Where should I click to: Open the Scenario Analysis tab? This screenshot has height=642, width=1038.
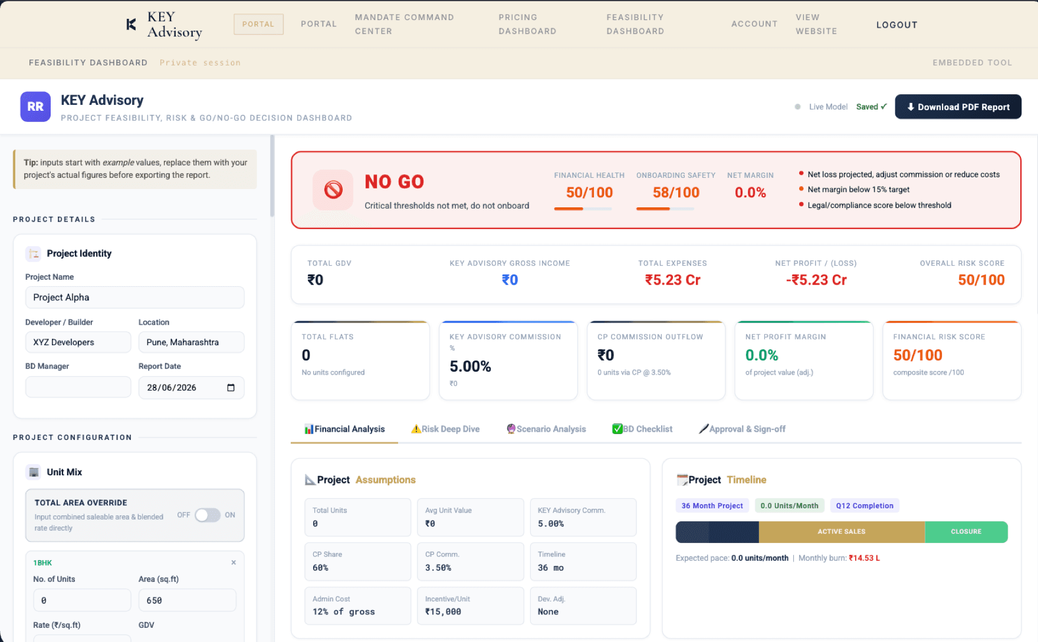pos(546,429)
